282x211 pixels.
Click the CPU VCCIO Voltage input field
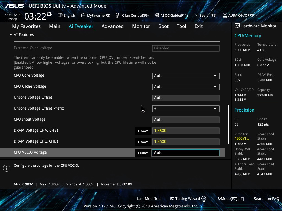click(x=186, y=153)
